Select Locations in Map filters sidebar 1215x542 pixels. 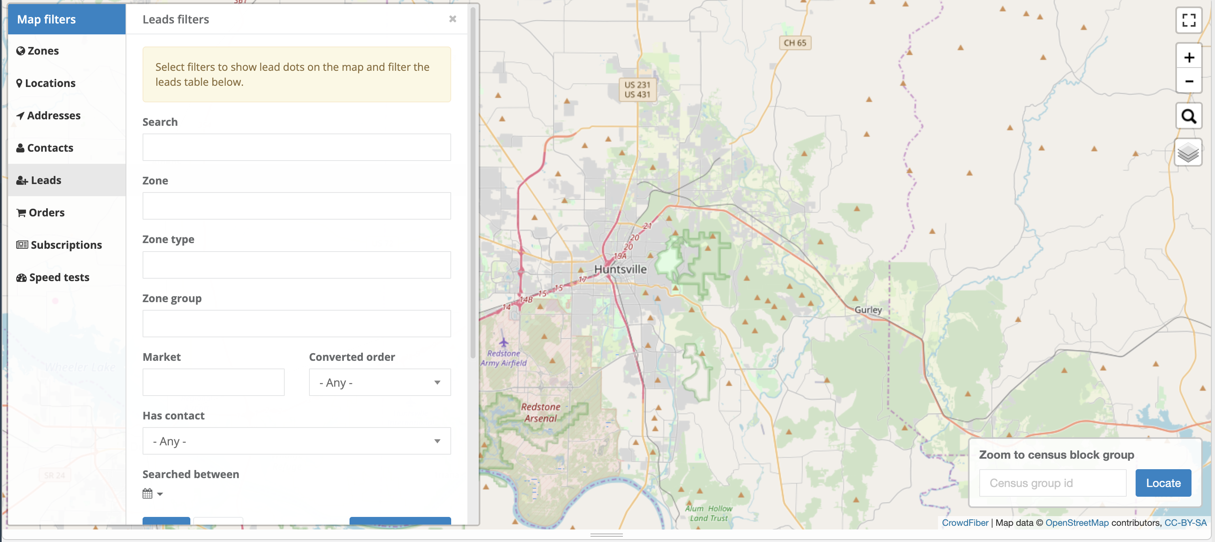(46, 83)
